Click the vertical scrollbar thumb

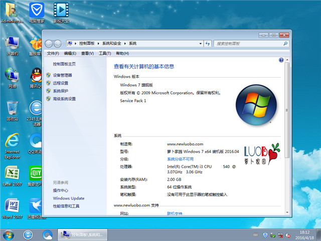[287, 110]
